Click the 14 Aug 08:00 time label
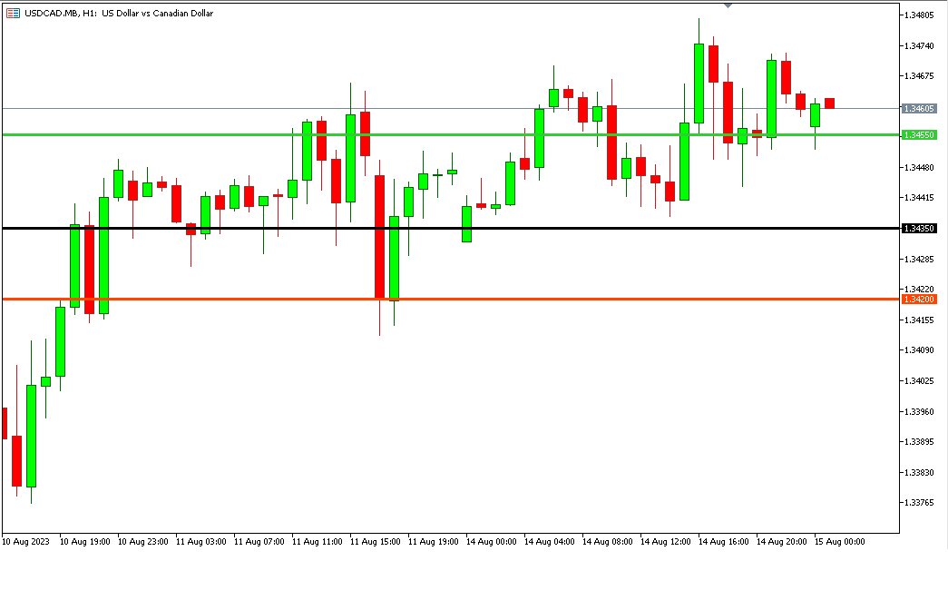This screenshot has height=610, width=948. [x=607, y=542]
